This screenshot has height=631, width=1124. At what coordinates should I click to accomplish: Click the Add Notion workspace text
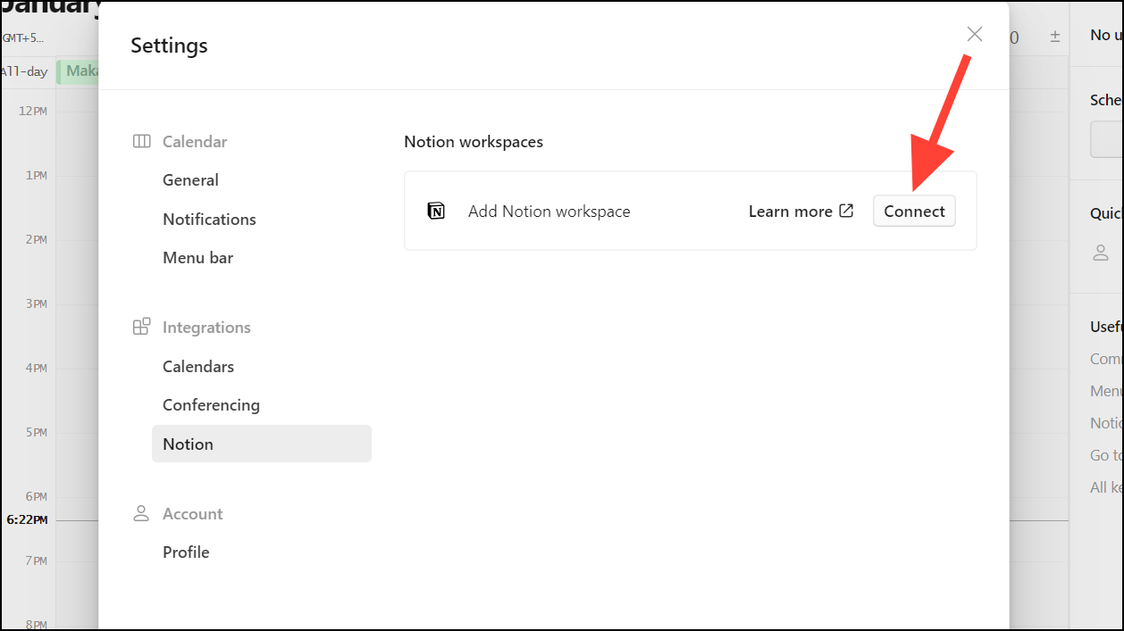(549, 212)
